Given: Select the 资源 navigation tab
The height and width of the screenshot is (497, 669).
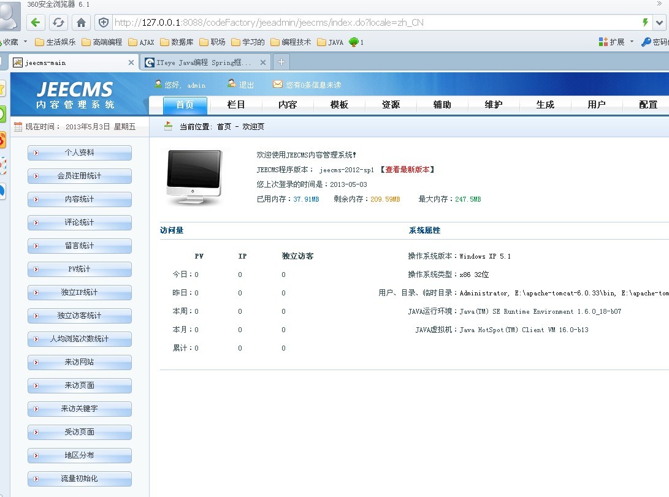Looking at the screenshot, I should click(391, 105).
